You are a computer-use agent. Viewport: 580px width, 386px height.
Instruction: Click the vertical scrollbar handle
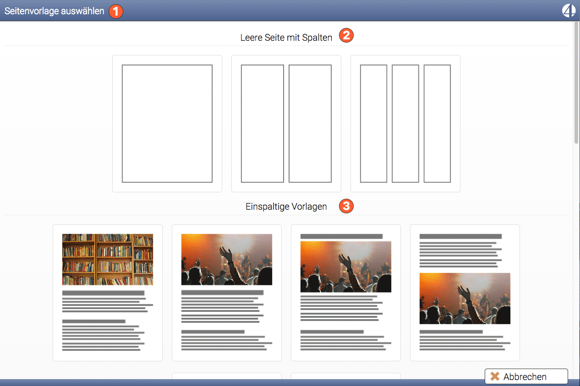pyautogui.click(x=576, y=83)
